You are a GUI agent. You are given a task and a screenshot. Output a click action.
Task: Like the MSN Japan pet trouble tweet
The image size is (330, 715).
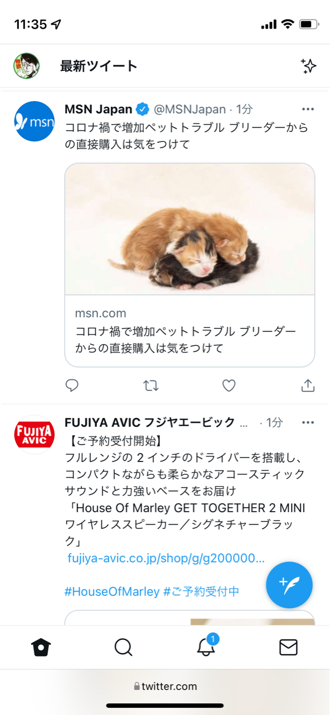pyautogui.click(x=229, y=385)
